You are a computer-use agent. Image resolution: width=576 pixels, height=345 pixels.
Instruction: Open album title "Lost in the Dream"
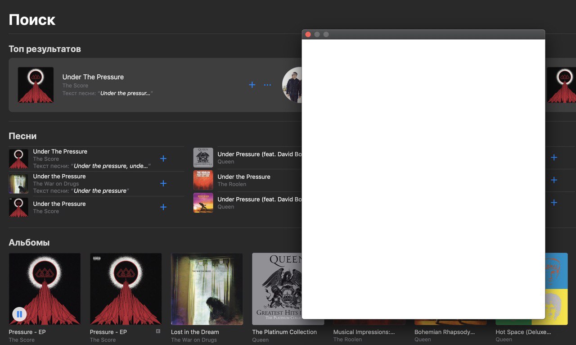(195, 332)
